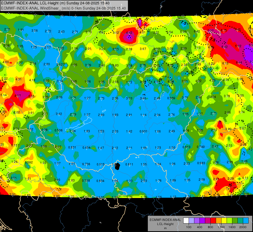Click the magenta legend swatch
This screenshot has height=232, width=253.
pyautogui.click(x=208, y=221)
